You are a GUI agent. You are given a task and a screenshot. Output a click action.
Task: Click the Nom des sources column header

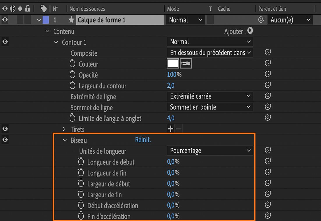pos(87,9)
